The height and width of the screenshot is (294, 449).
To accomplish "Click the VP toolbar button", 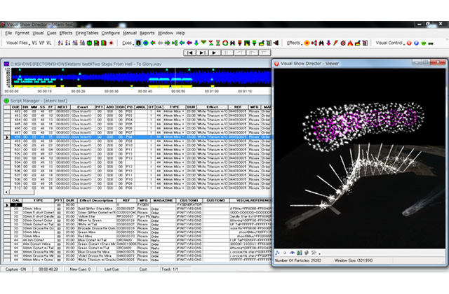I will pyautogui.click(x=42, y=43).
